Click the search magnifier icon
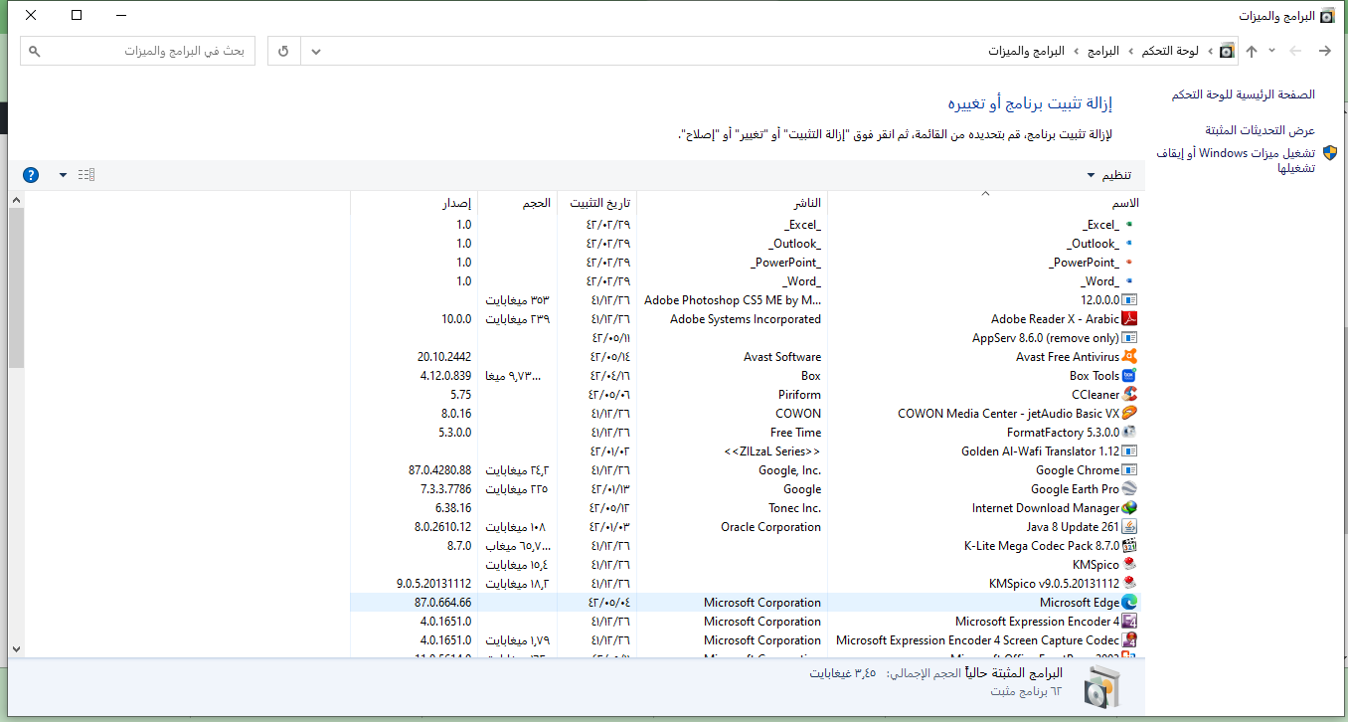The height and width of the screenshot is (722, 1348). click(x=35, y=51)
